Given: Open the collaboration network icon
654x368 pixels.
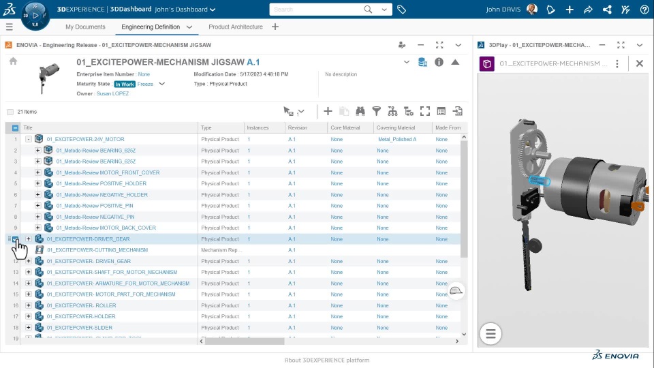Looking at the screenshot, I should (607, 9).
